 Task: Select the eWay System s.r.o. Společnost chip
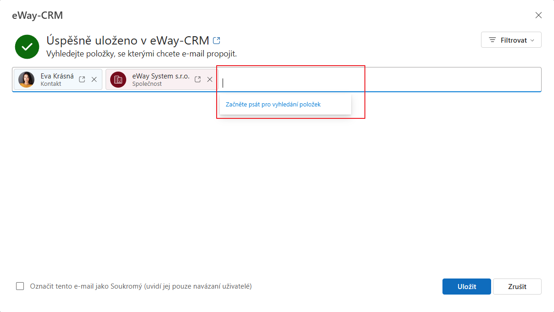click(162, 79)
